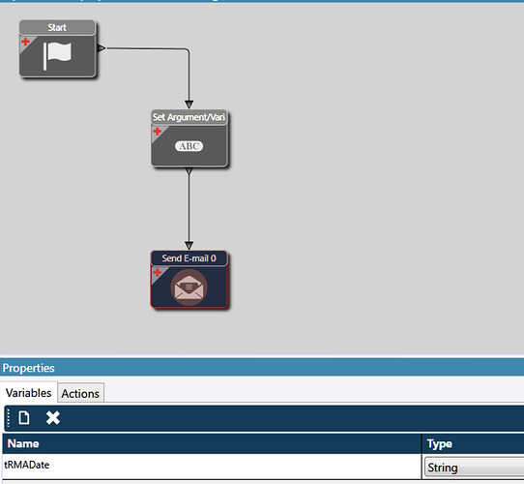Click red plus on Set Argument/Variable node
The width and height of the screenshot is (524, 484).
pos(158,132)
